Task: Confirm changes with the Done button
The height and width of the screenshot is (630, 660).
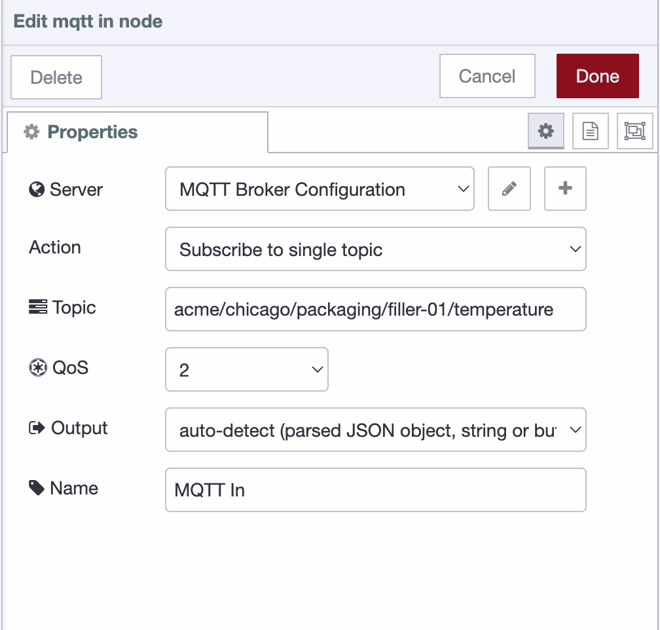Action: click(x=596, y=76)
